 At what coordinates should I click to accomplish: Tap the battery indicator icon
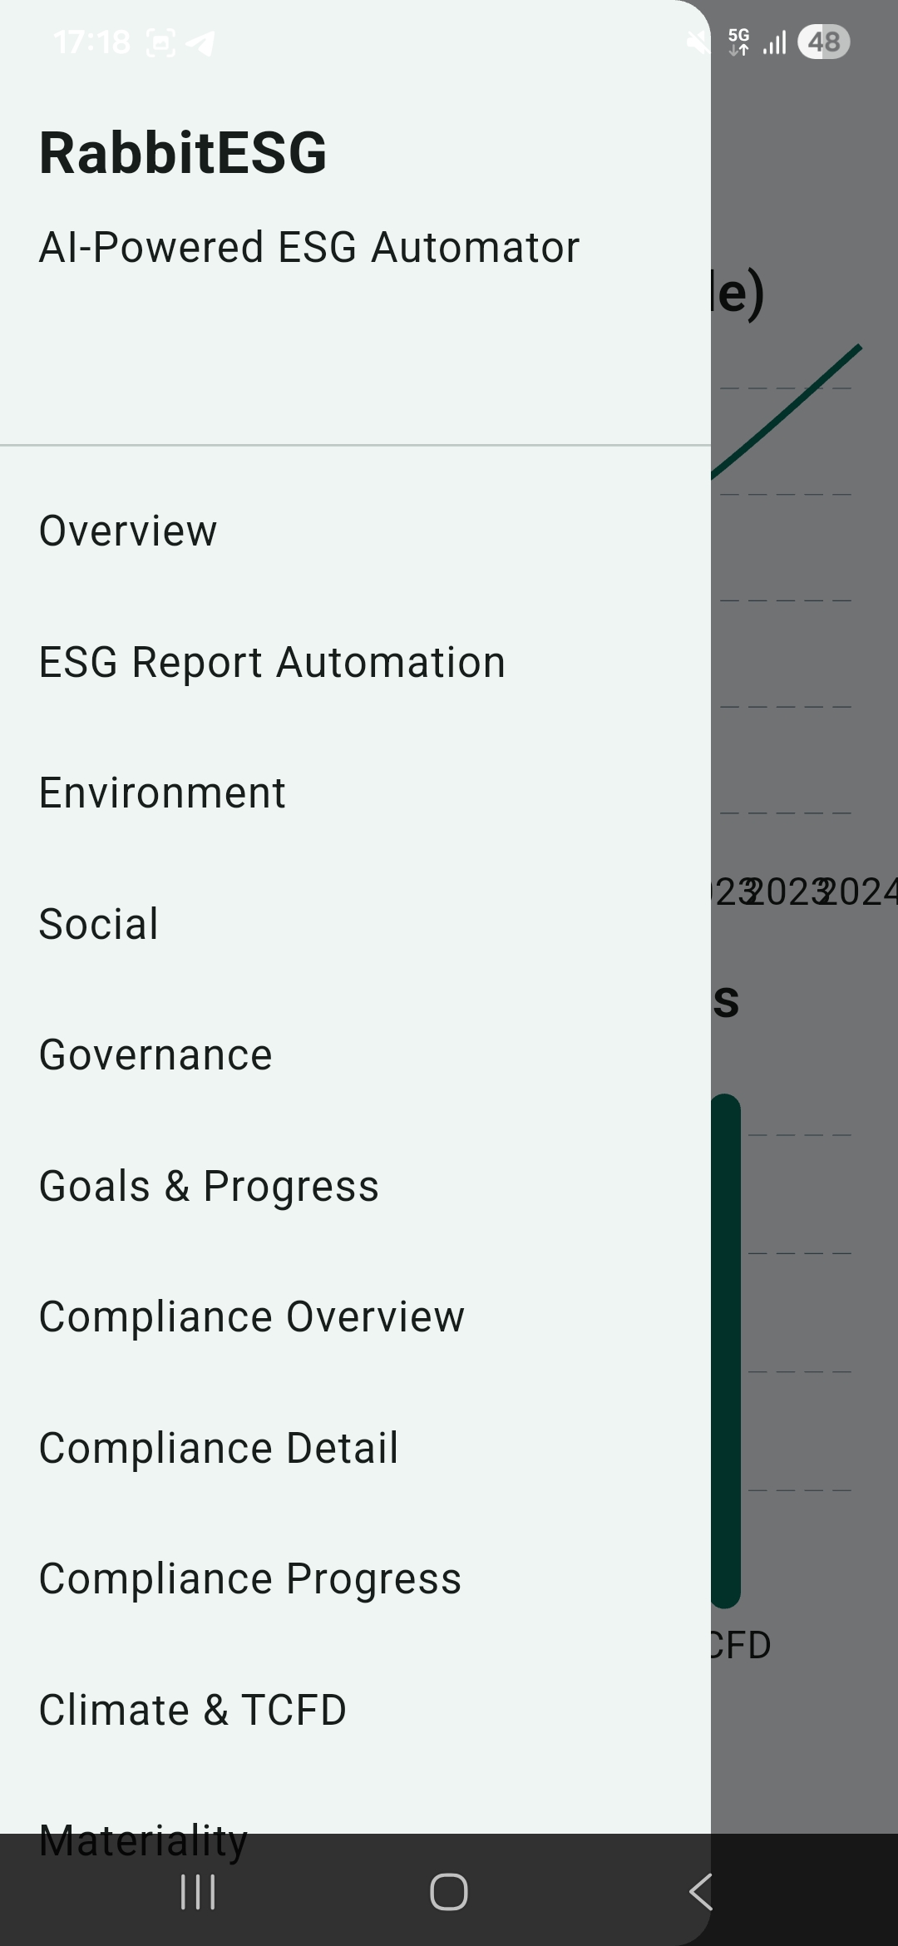coord(823,42)
